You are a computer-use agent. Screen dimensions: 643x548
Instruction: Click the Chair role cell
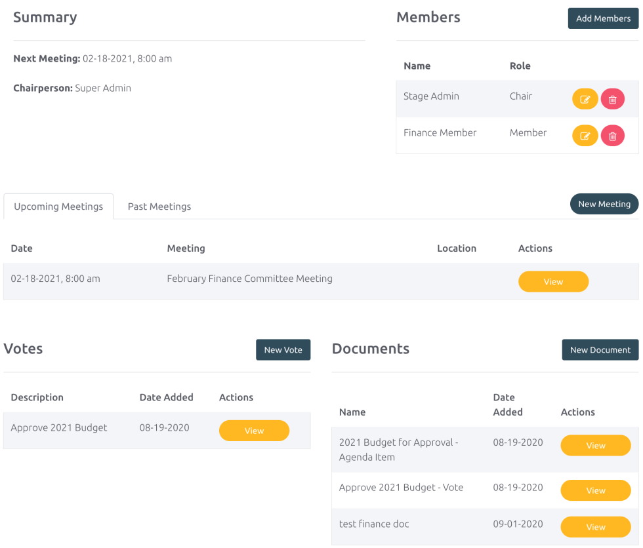tap(521, 96)
